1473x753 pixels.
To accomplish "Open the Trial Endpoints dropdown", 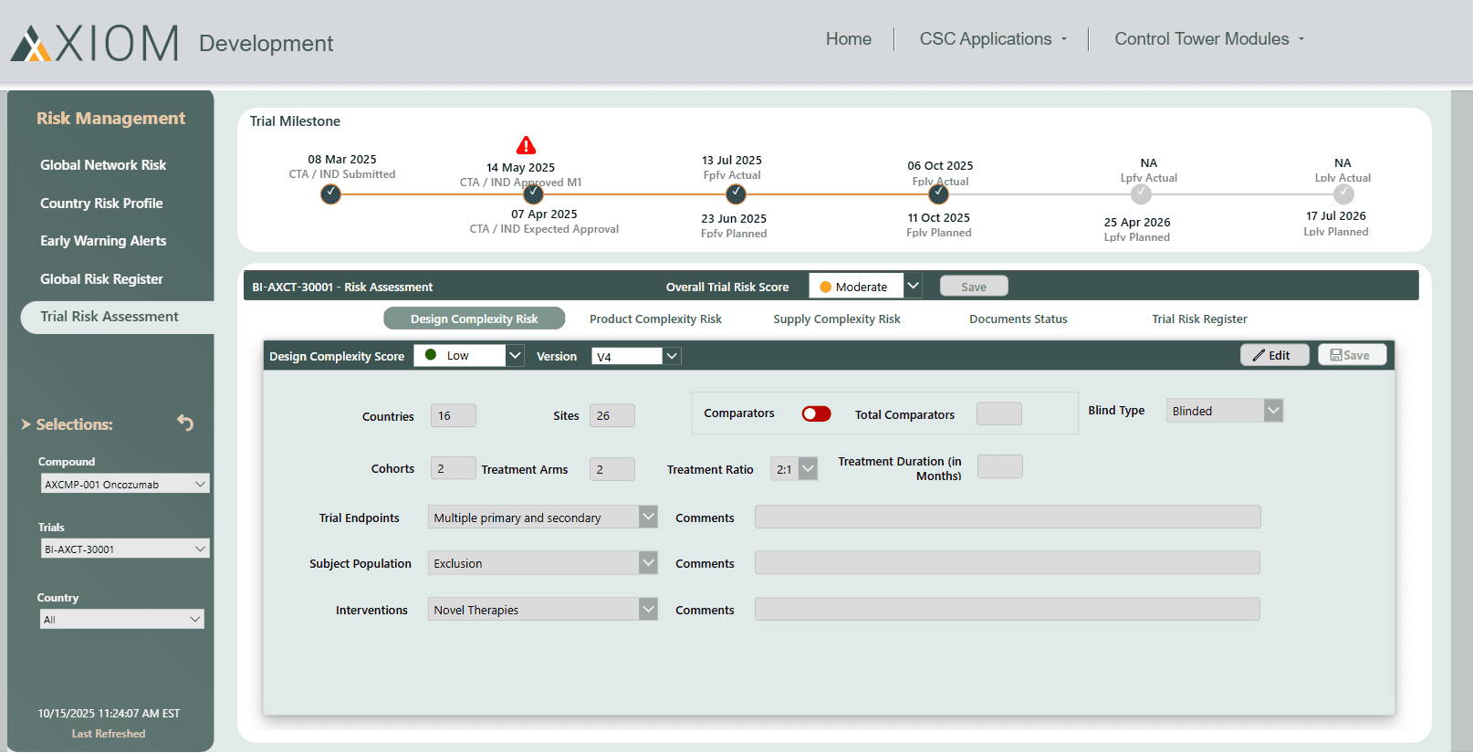I will (648, 517).
